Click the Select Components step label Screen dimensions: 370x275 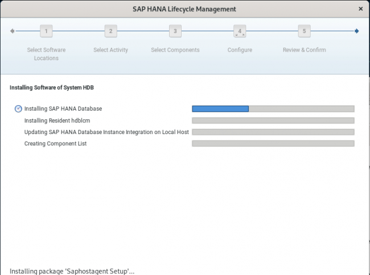(175, 50)
